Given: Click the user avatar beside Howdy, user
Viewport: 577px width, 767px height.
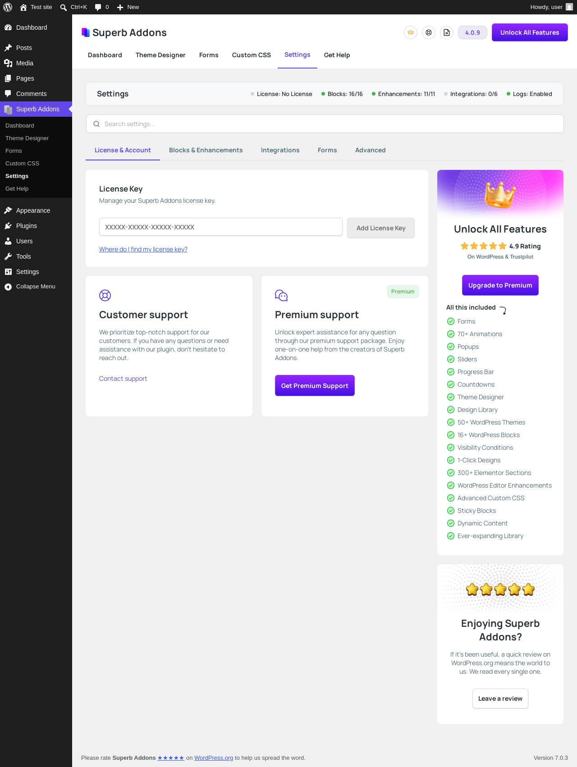Looking at the screenshot, I should [x=569, y=7].
